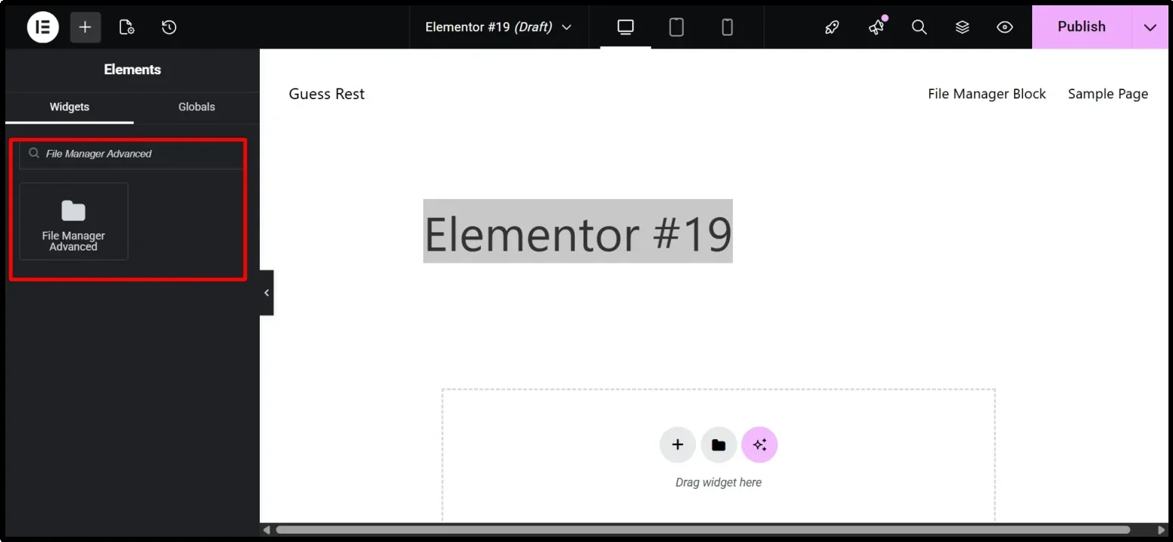Click the Add Element plus icon
The width and height of the screenshot is (1173, 542).
click(85, 26)
